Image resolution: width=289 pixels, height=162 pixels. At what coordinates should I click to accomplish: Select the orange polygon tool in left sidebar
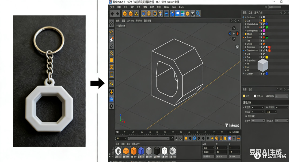[112, 32]
